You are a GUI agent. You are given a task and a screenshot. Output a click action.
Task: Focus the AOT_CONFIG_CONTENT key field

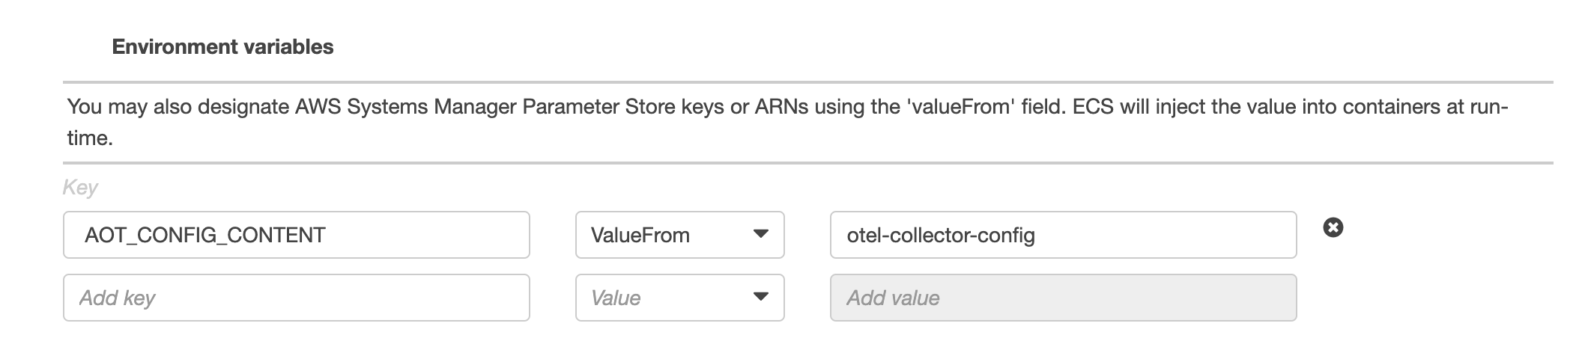(297, 235)
